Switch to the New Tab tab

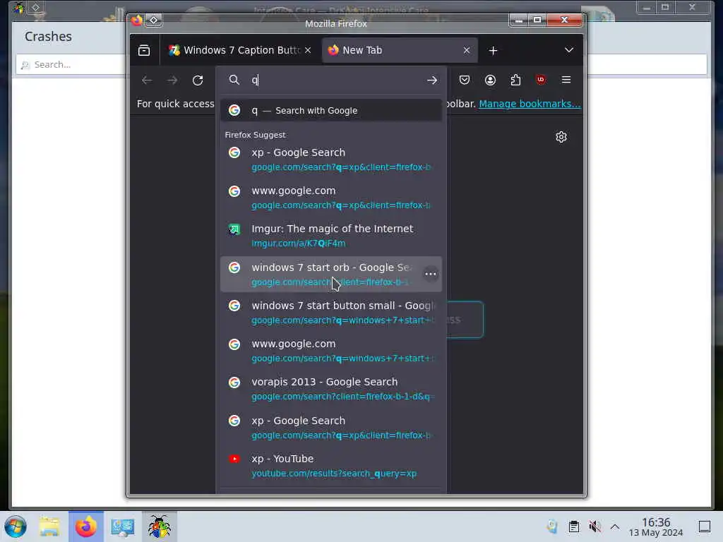[x=400, y=50]
